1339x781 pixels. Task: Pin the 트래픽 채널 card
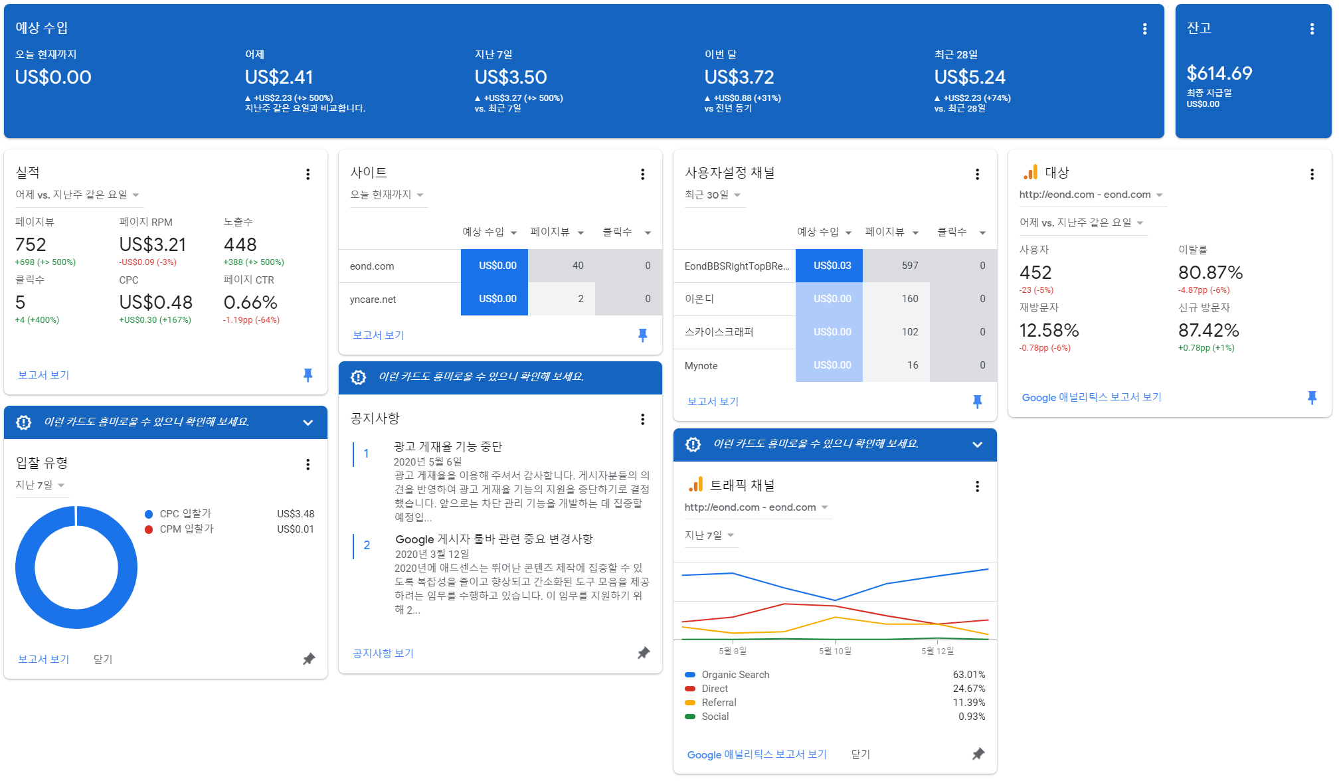[x=978, y=754]
